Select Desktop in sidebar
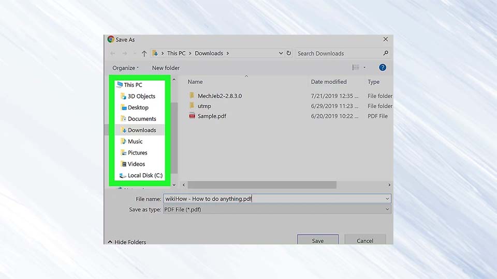Screen dimensions: 497x279 [x=138, y=107]
